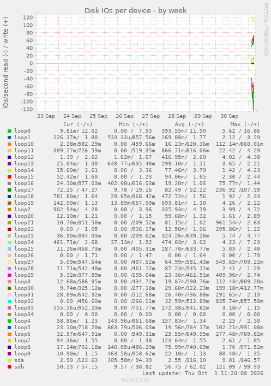271x386 pixels.
Task: Click the 'loop7' legend label
Action: pos(22,341)
